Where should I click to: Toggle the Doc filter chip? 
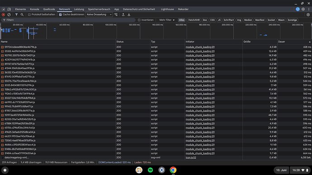[205, 20]
